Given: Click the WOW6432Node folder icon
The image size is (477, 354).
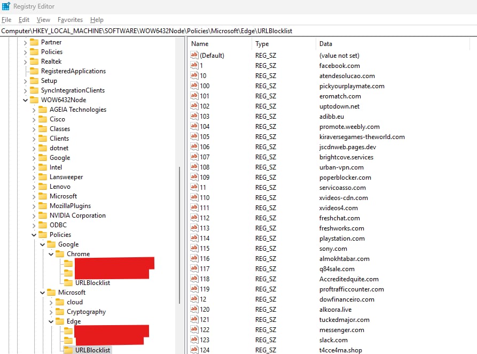Looking at the screenshot, I should click(x=34, y=100).
